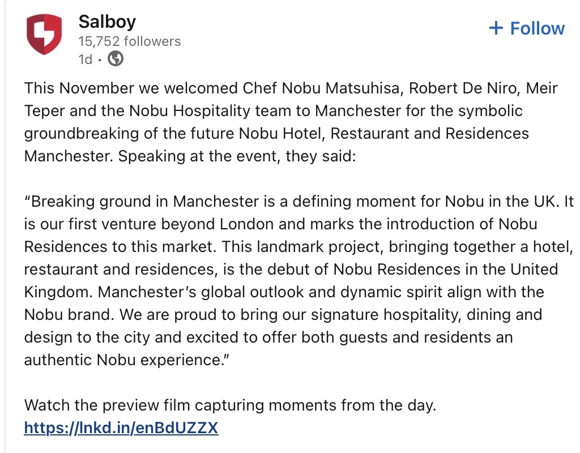Screen dimensions: 580x453
Task: Open the Salboy company name link
Action: [107, 22]
